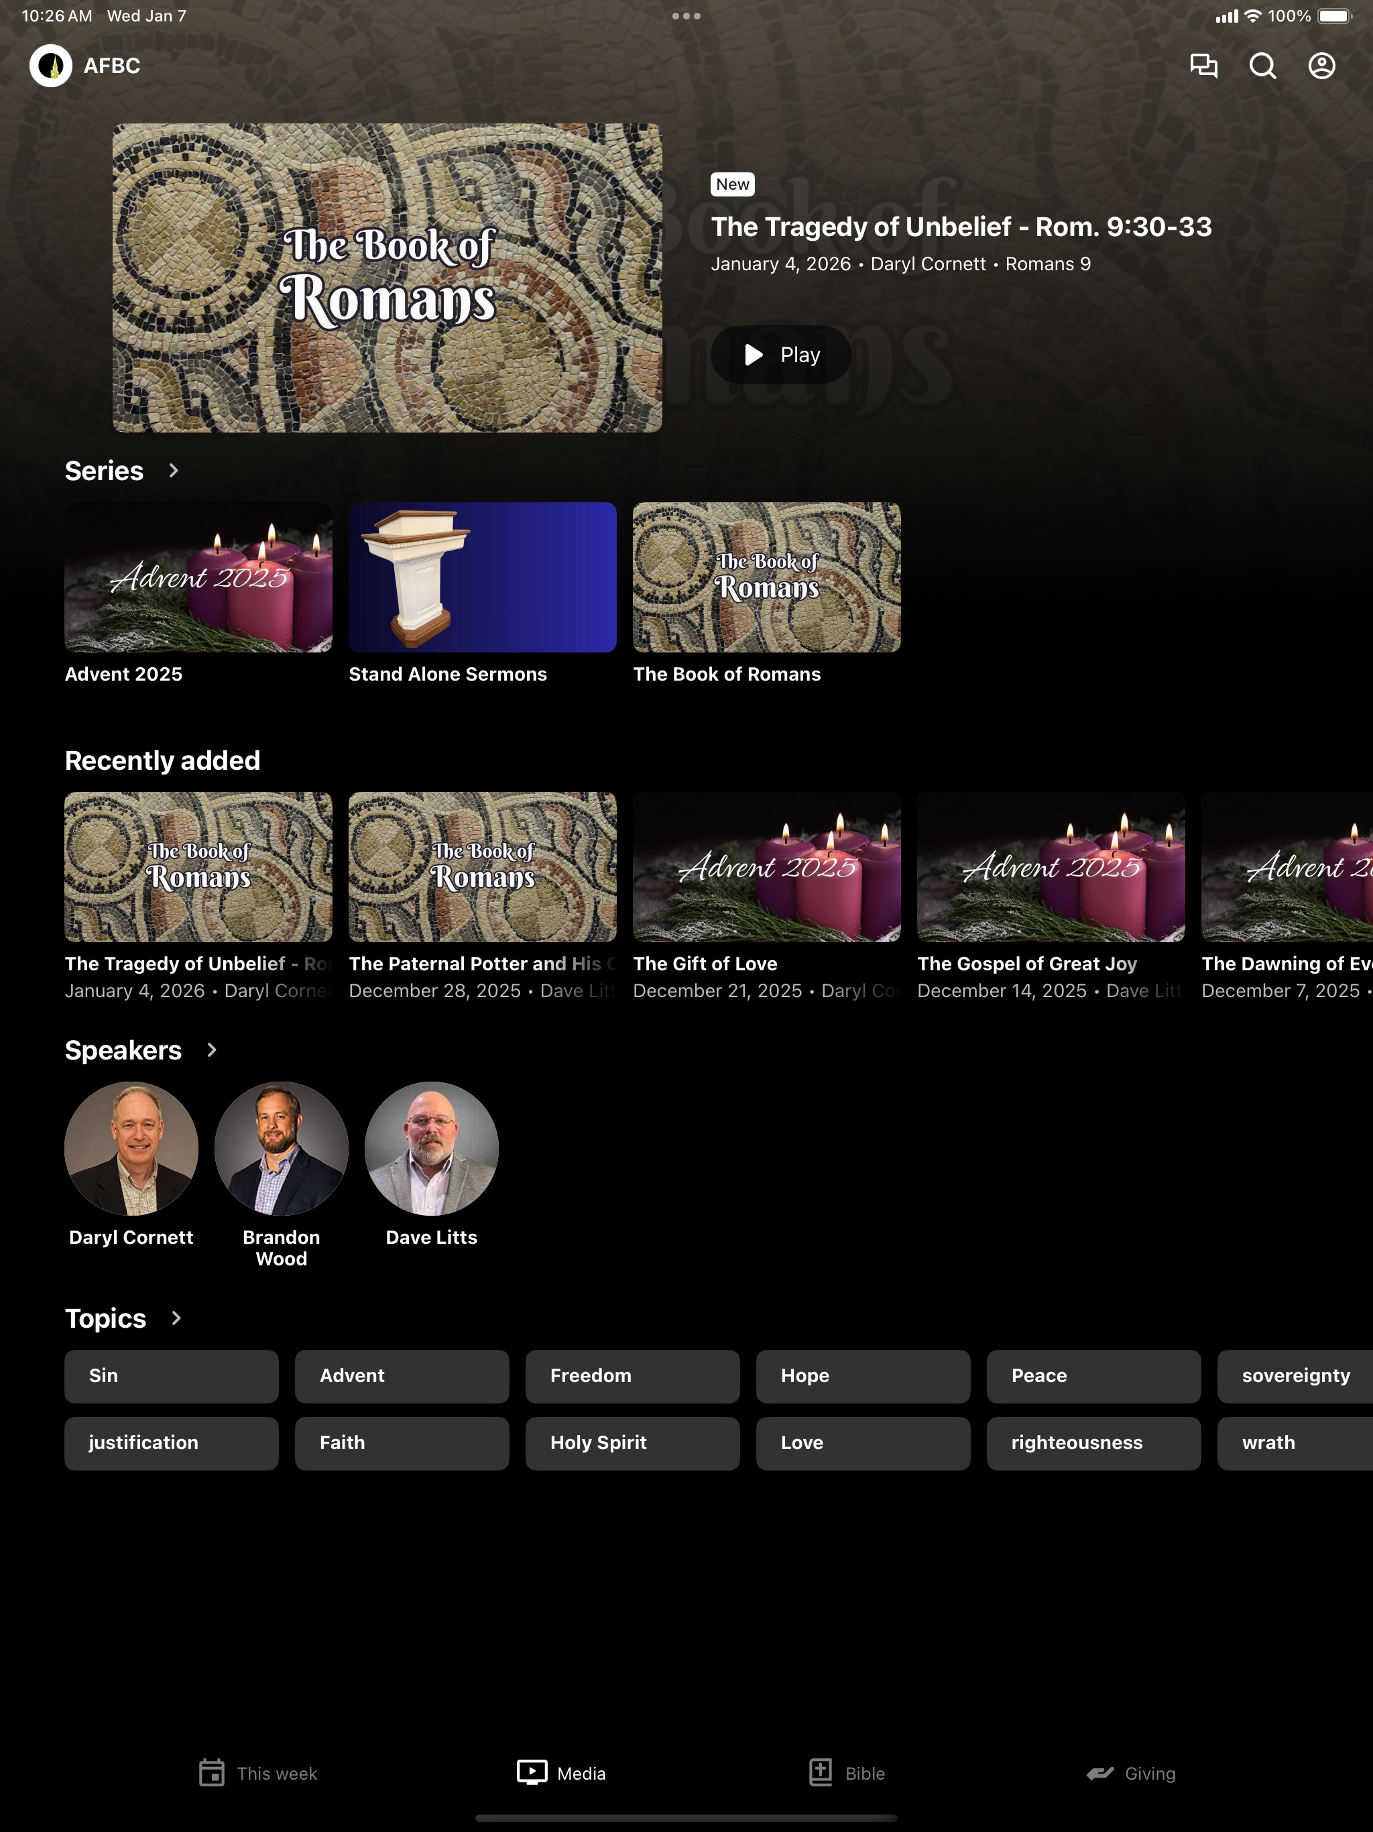
Task: Tap 'December 21, 2025' sermon date line
Action: 767,990
